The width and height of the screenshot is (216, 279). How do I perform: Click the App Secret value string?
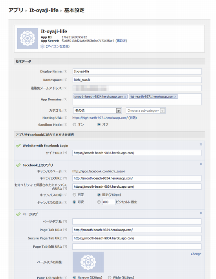click(x=88, y=41)
